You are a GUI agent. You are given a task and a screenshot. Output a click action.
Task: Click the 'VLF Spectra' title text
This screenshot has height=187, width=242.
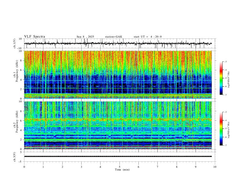(35, 37)
